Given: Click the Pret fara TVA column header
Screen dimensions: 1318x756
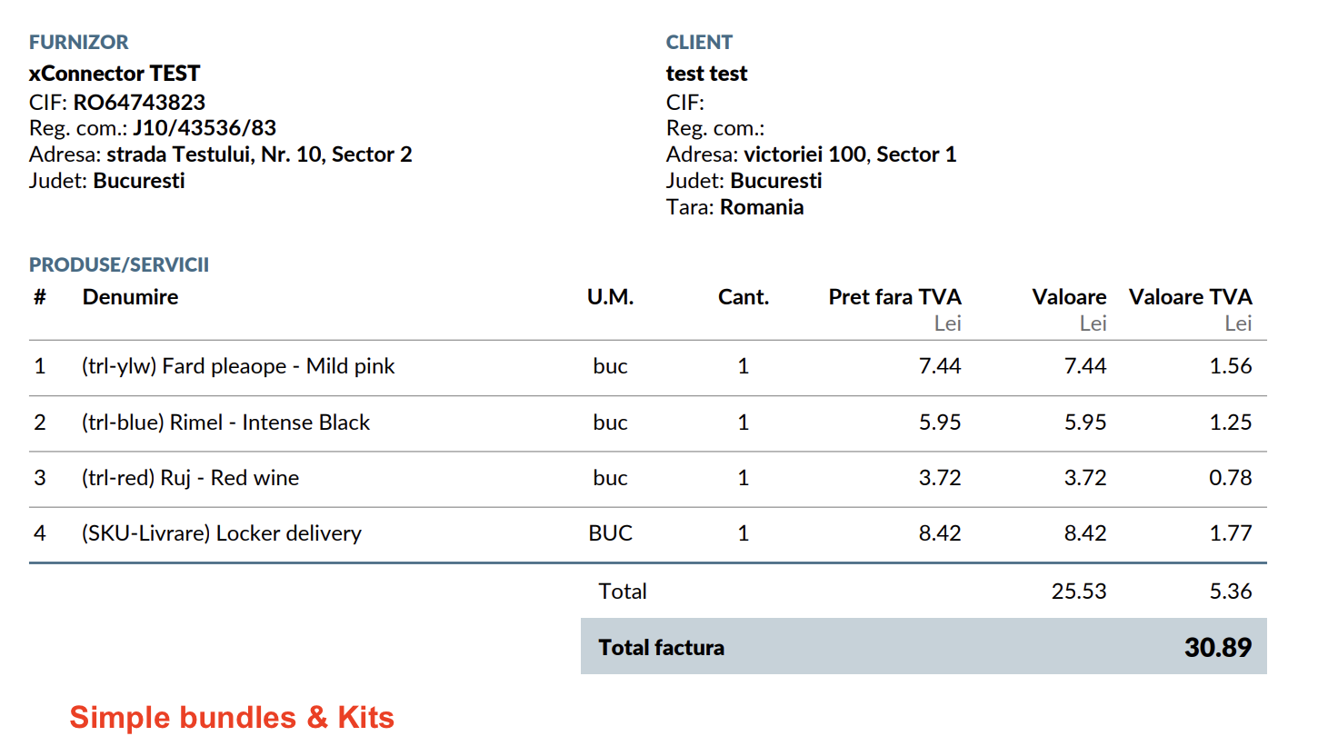Looking at the screenshot, I should [894, 297].
